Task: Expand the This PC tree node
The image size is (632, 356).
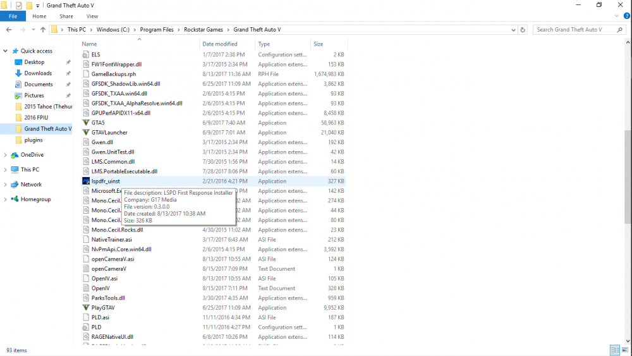Action: (5, 169)
